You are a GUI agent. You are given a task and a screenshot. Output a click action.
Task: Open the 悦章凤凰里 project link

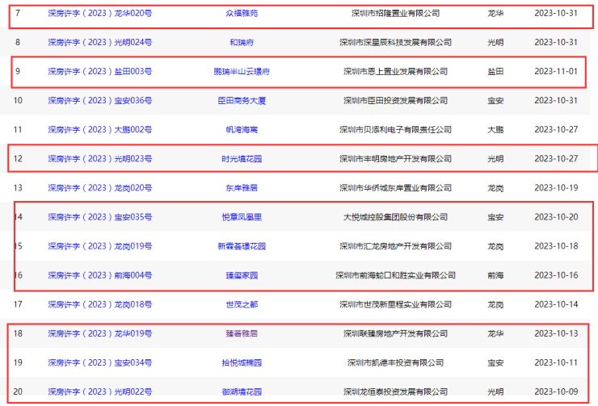242,217
